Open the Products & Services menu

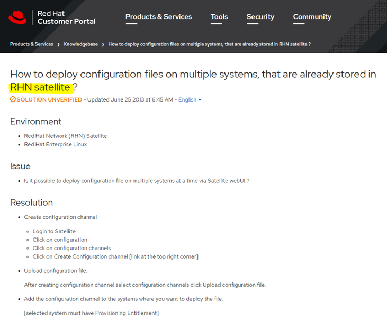pyautogui.click(x=158, y=17)
